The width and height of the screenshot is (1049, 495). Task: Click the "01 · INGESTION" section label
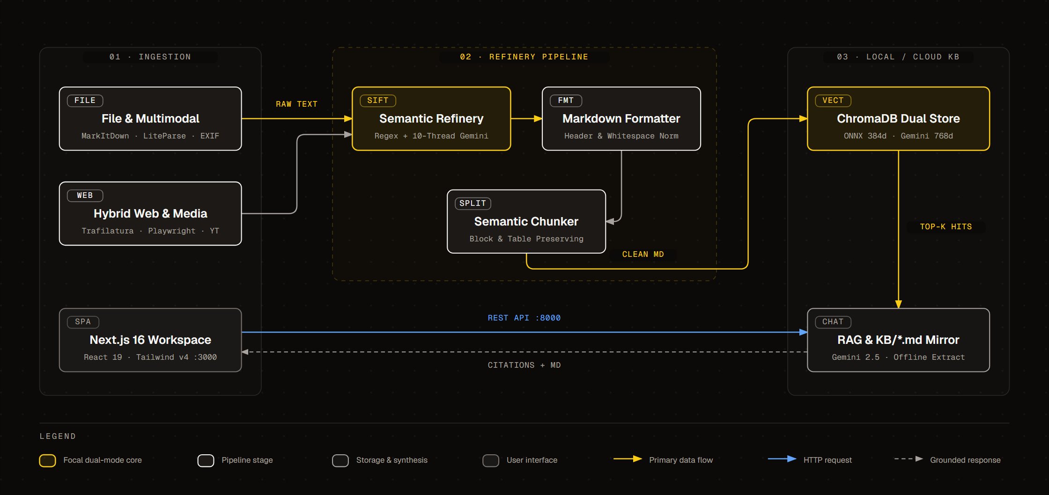(150, 57)
